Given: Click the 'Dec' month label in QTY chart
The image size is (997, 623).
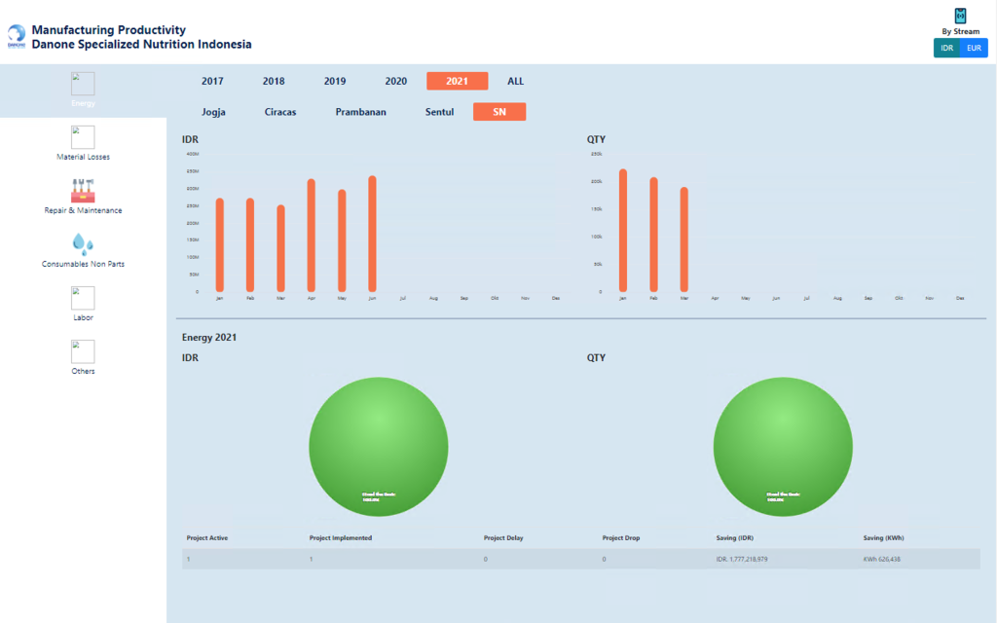Looking at the screenshot, I should (x=960, y=298).
